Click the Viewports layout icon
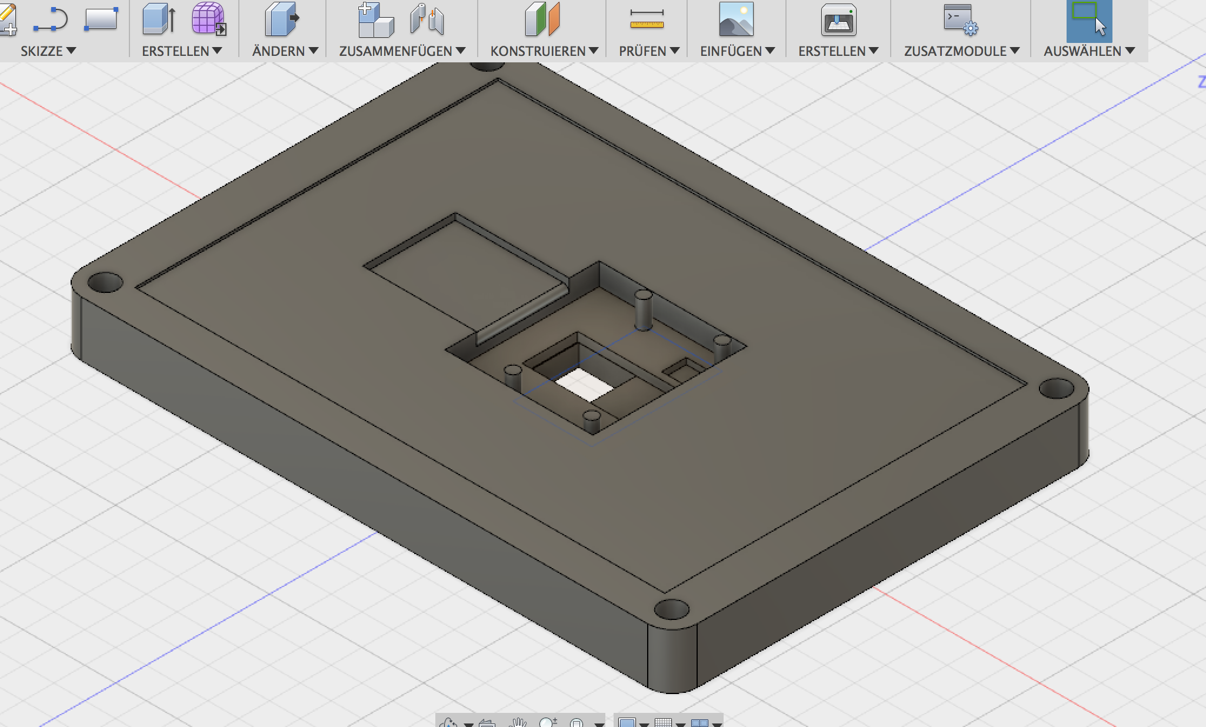Viewport: 1206px width, 727px height. point(699,723)
